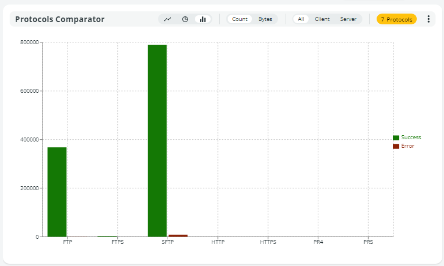Open the three-dot options menu

coord(428,19)
